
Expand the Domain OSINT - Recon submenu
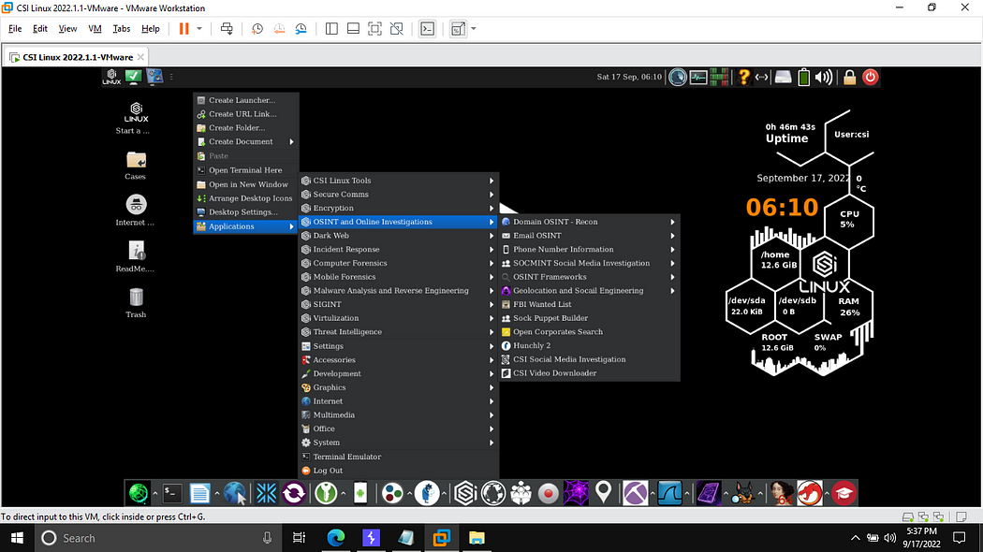pyautogui.click(x=589, y=222)
